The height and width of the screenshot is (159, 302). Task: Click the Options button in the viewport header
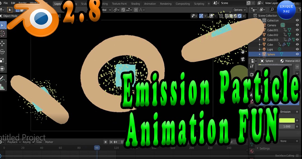(239, 10)
